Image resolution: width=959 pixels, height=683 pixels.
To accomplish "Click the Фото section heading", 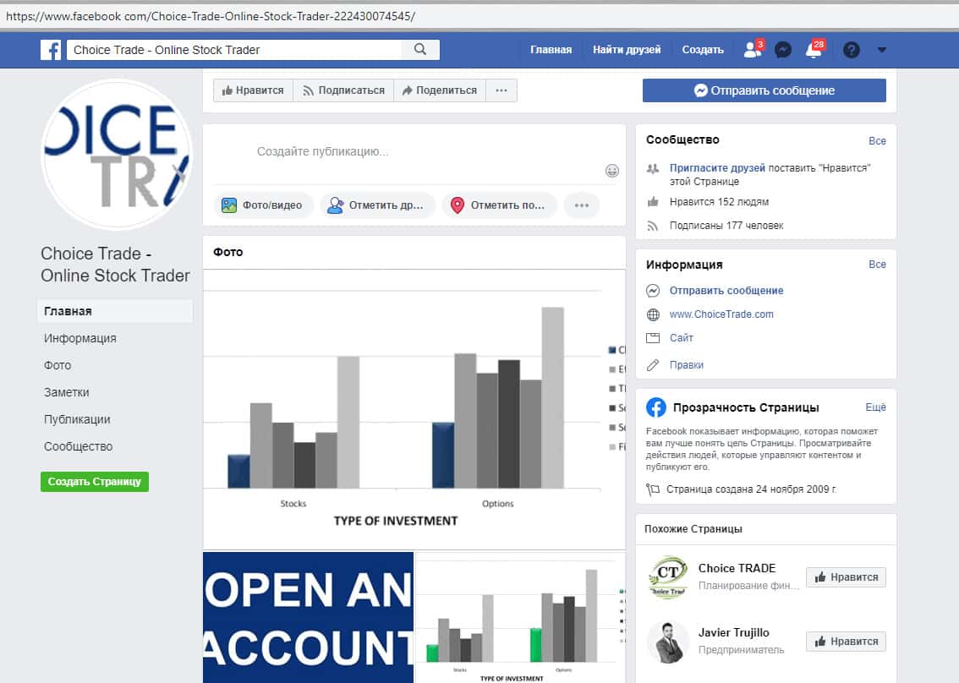I will coord(228,252).
